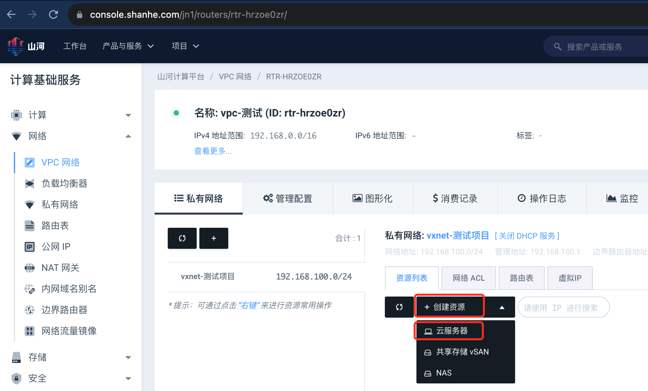Switch to the 管理配置 tab
The height and width of the screenshot is (391, 648).
tap(288, 198)
